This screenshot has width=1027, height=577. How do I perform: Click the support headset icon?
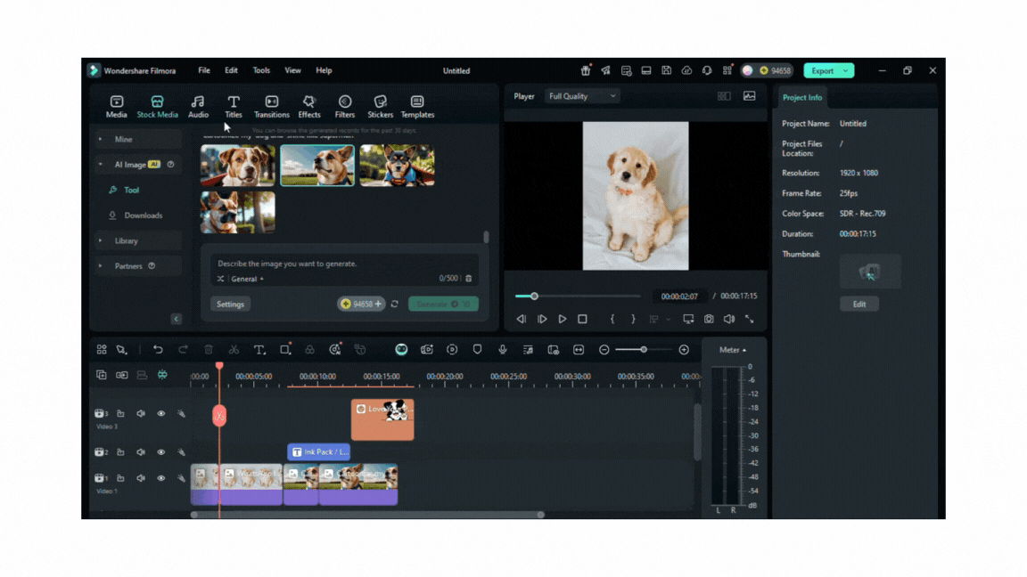[707, 70]
